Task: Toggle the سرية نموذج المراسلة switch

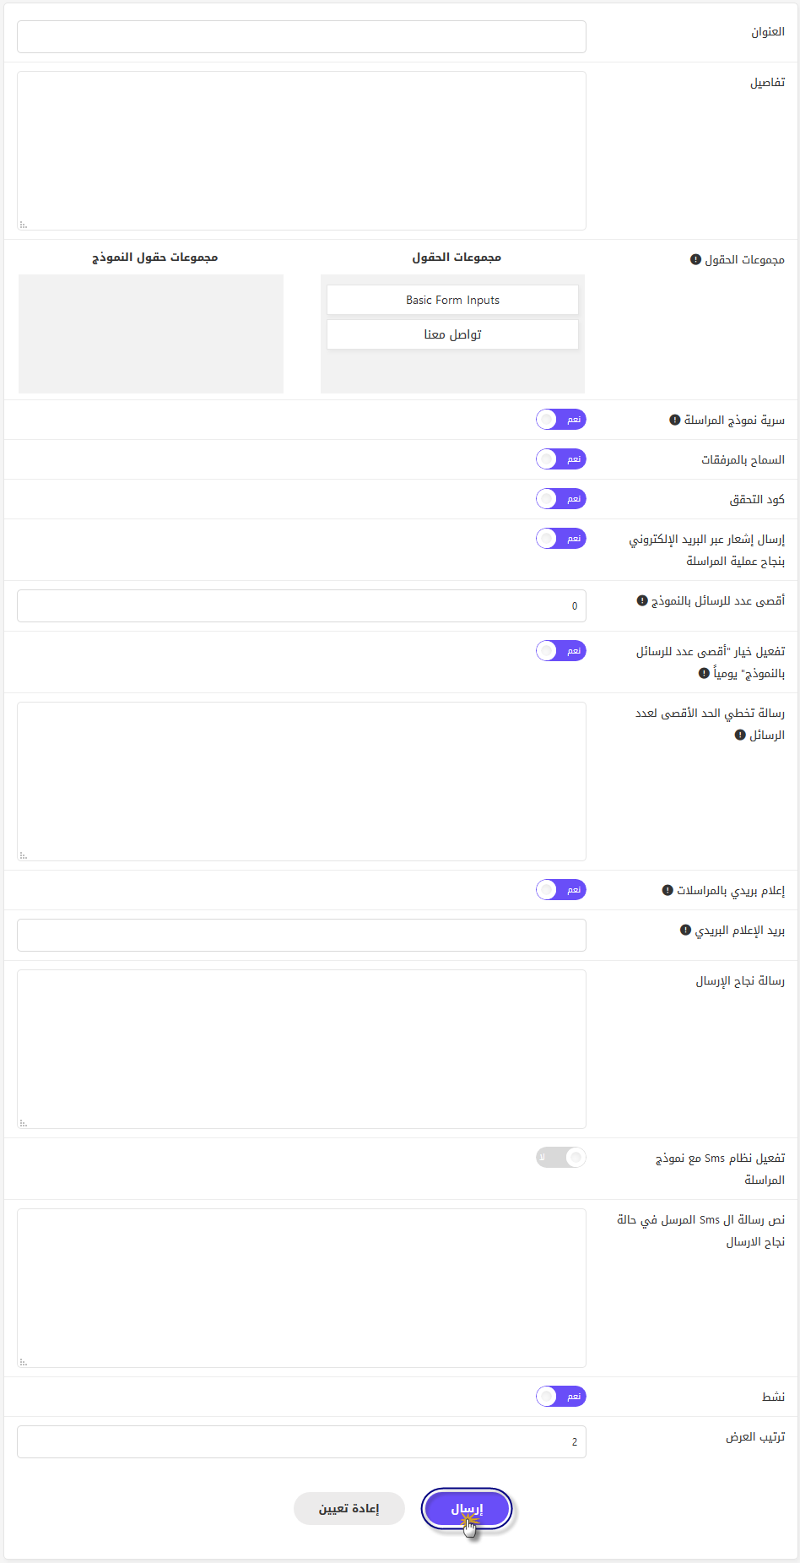Action: click(561, 420)
